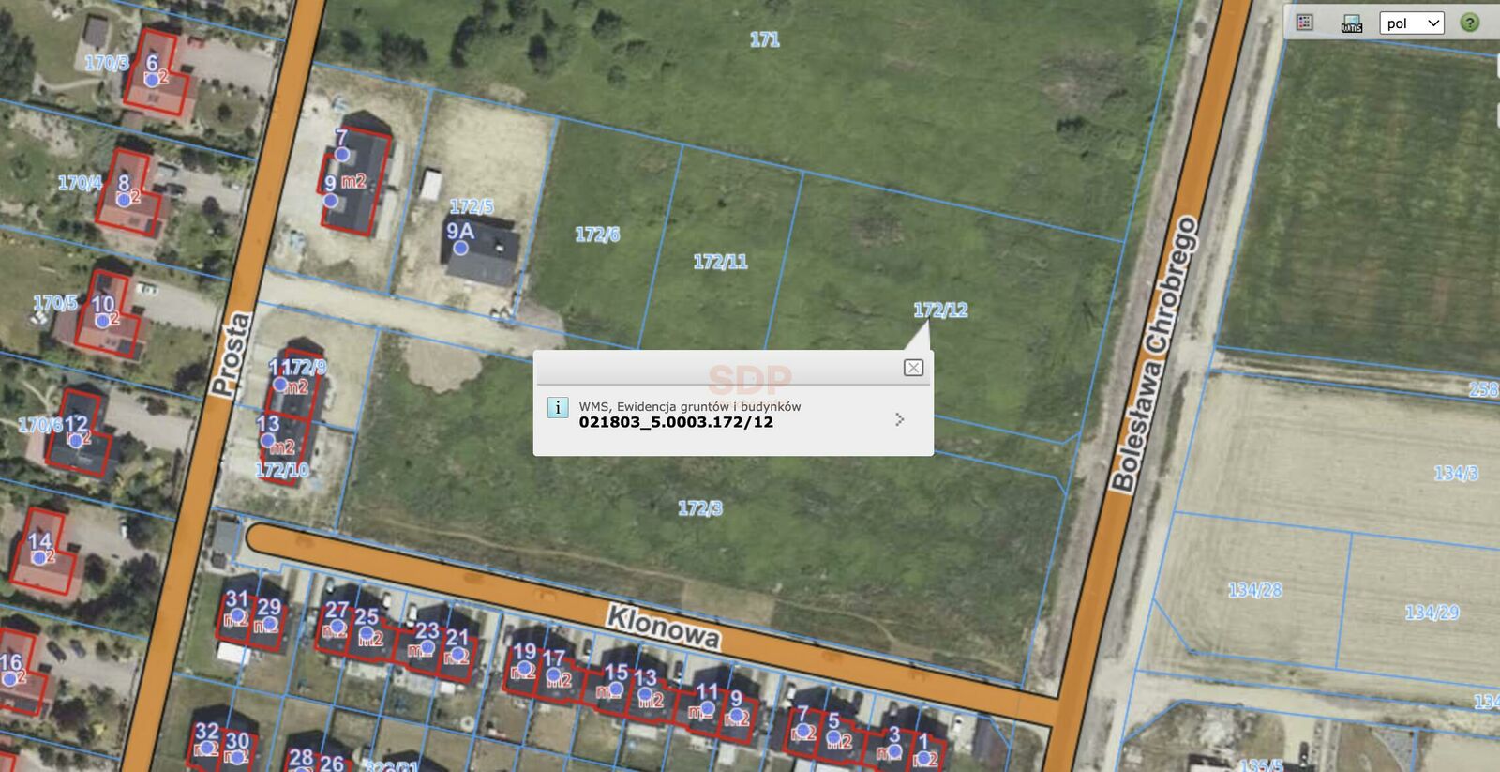Select parcel ID 021803_5.0003.172/12 text

coord(676,422)
